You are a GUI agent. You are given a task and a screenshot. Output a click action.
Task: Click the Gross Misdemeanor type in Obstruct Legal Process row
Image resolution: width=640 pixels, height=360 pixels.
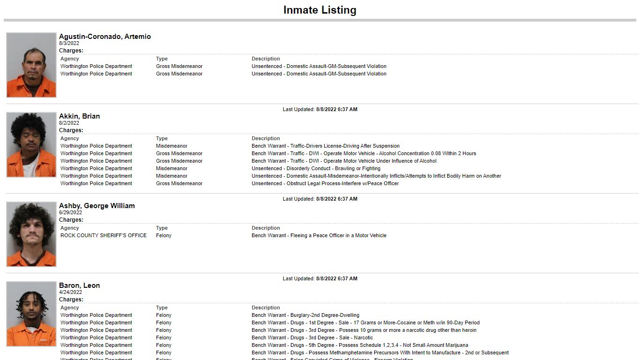pyautogui.click(x=179, y=184)
